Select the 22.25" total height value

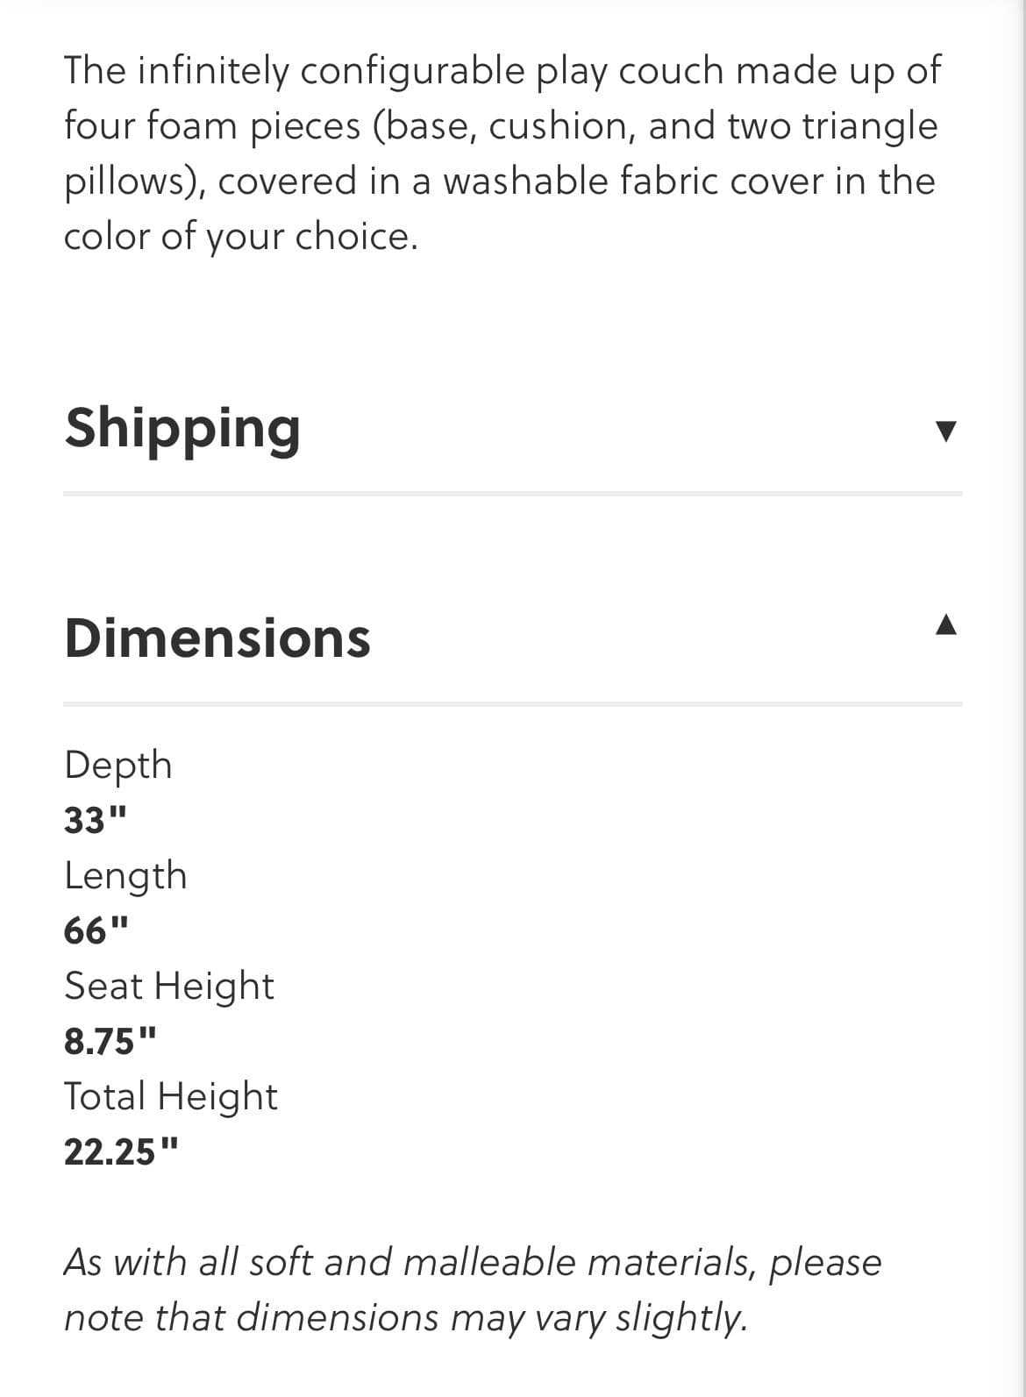tap(122, 1151)
